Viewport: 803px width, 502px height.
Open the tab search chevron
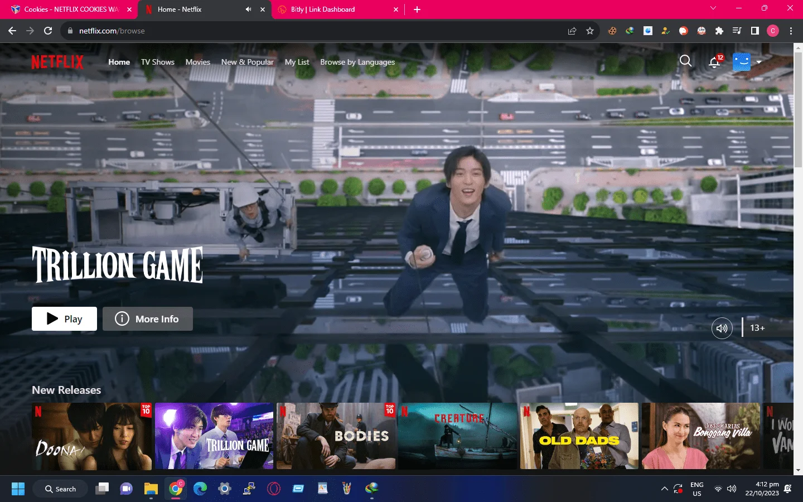tap(713, 8)
